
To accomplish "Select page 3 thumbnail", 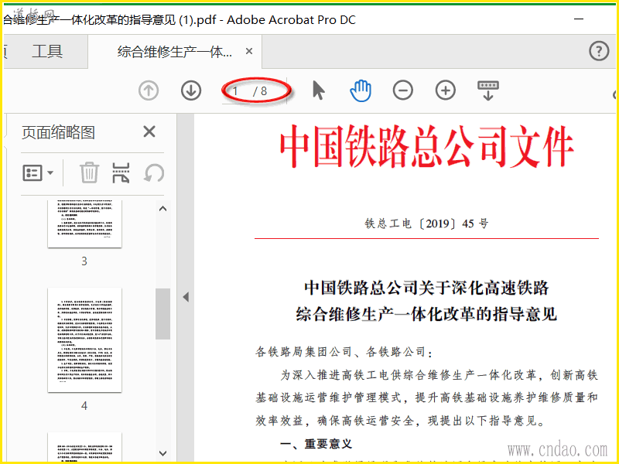I will 84,223.
